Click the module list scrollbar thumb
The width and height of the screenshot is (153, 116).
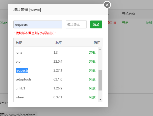coord(100,80)
